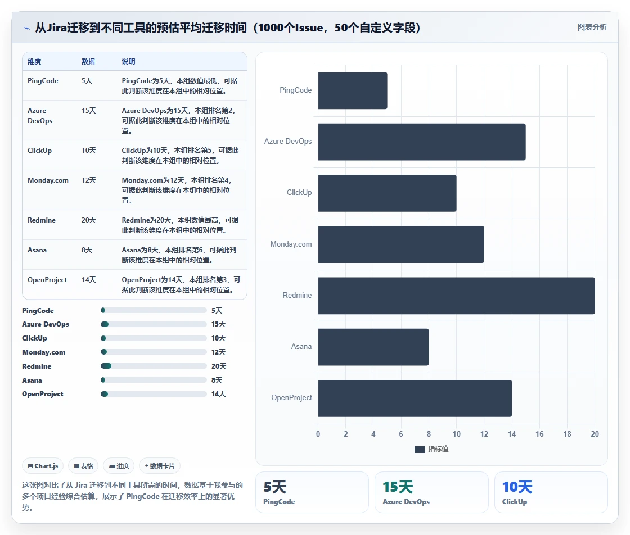Click the ClickUp bar in the chart

pos(388,193)
